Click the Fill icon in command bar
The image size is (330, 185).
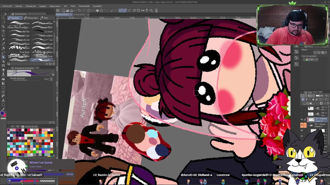(x=97, y=11)
